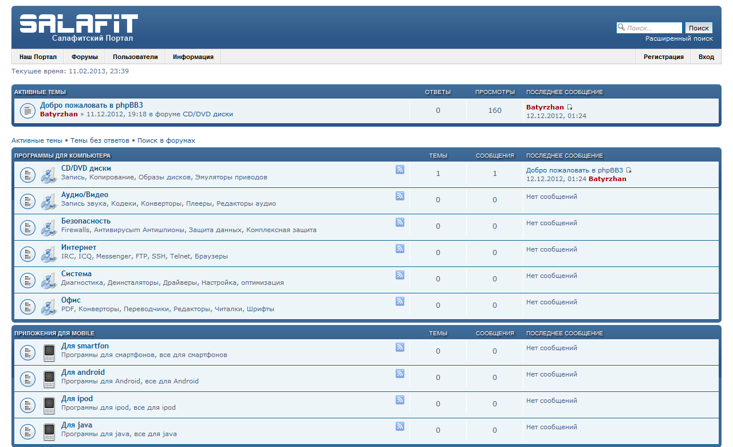Click the Регистрация link in navigation bar

[x=663, y=57]
